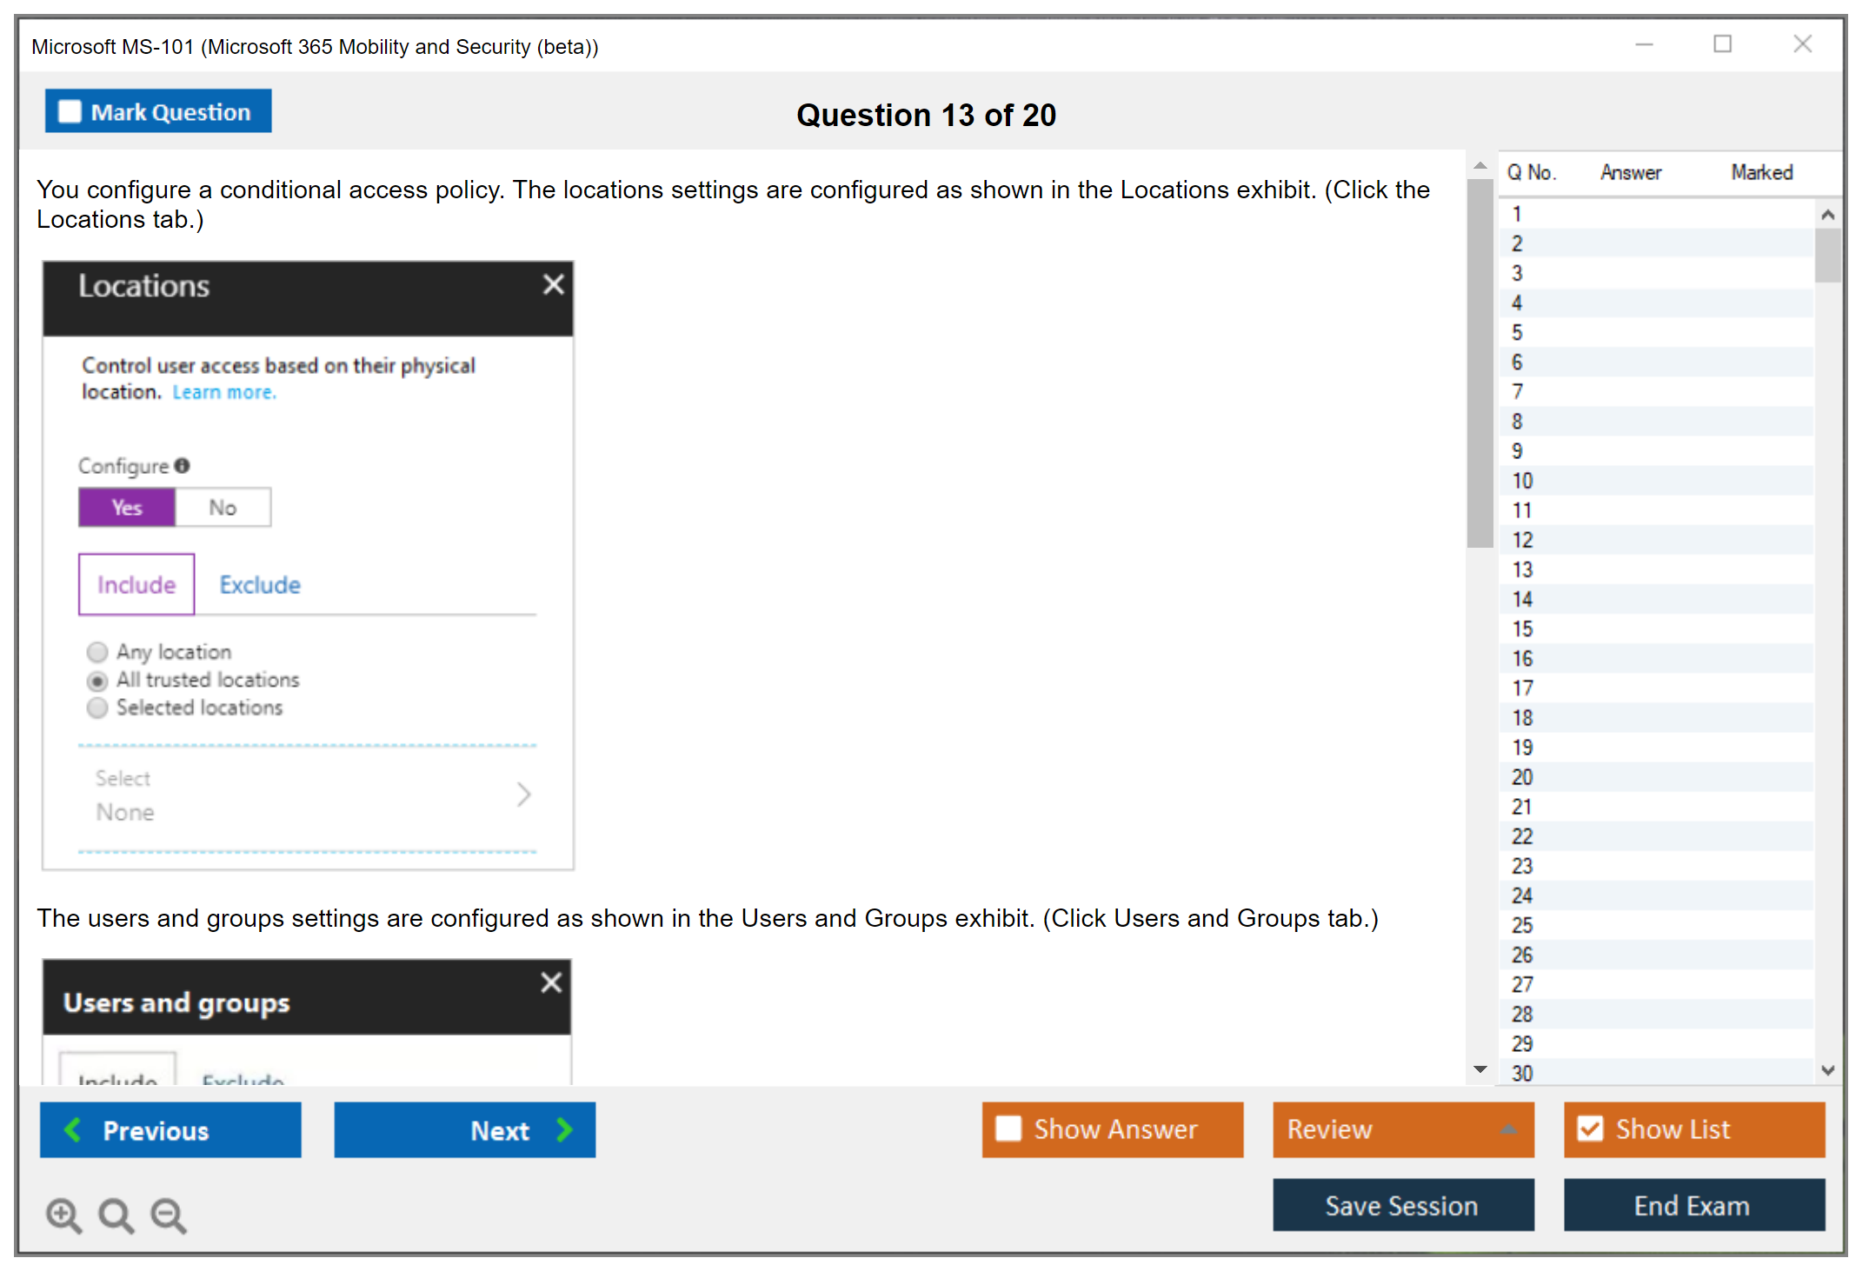
Task: Expand the Select None chevron
Action: [x=523, y=795]
